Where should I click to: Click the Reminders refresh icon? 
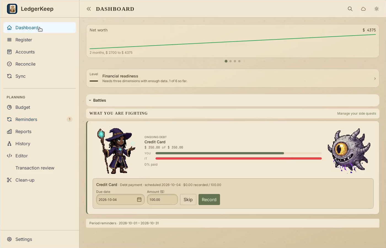[9, 119]
